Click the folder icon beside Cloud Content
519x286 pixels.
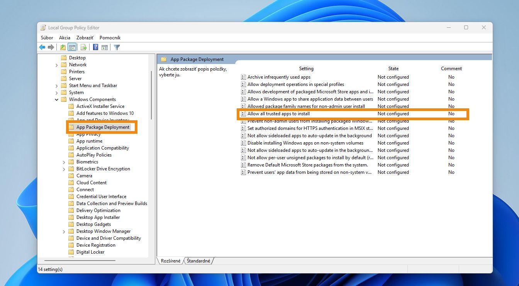(x=71, y=183)
